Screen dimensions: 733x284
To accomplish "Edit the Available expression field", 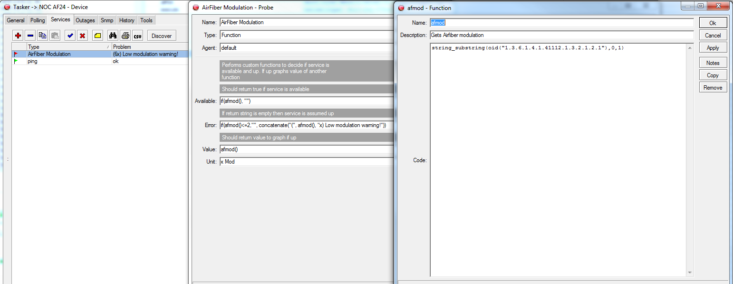I will [x=307, y=101].
